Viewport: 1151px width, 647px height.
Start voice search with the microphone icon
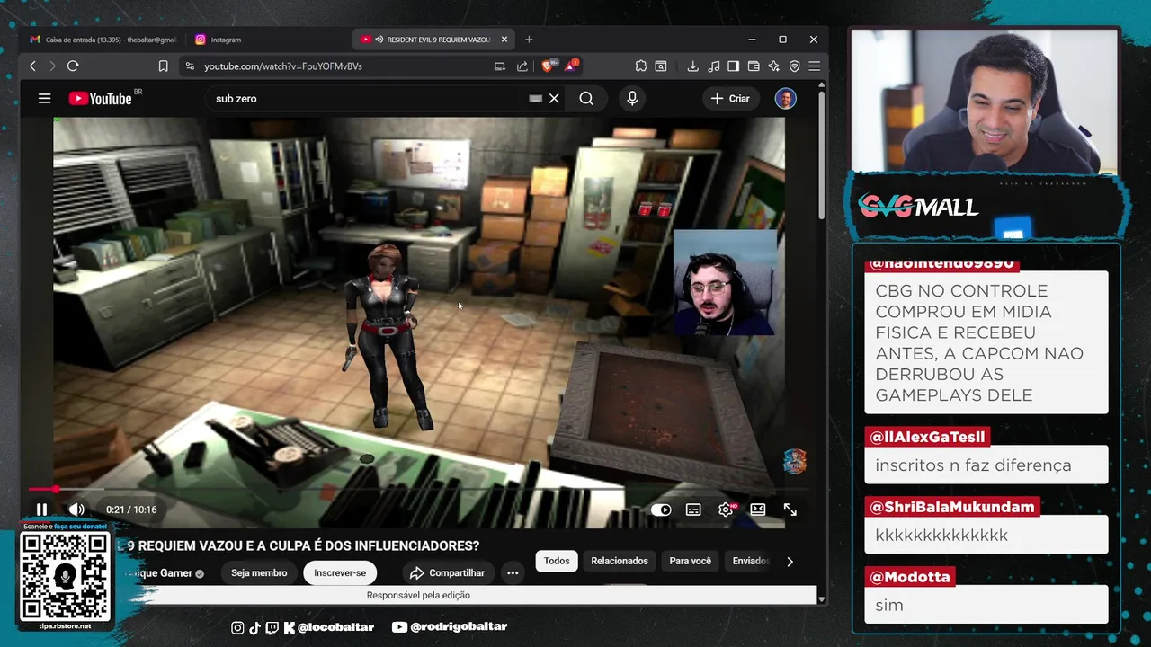(x=632, y=99)
